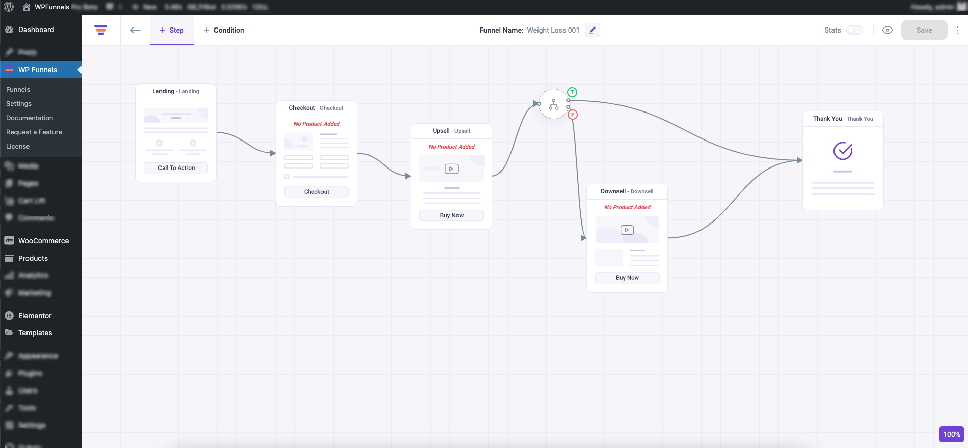Screen dimensions: 968x448
Task: Click the Elementor icon in sidebar
Action: [9, 316]
